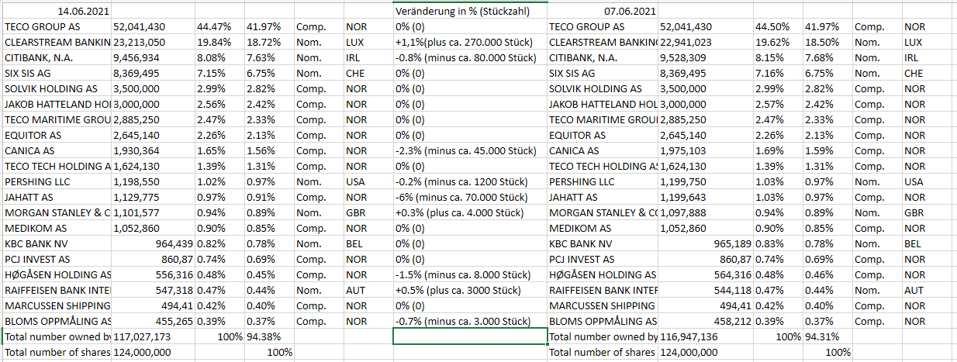Select the 964,439 KBC BANK NV value
The image size is (957, 362).
(154, 243)
